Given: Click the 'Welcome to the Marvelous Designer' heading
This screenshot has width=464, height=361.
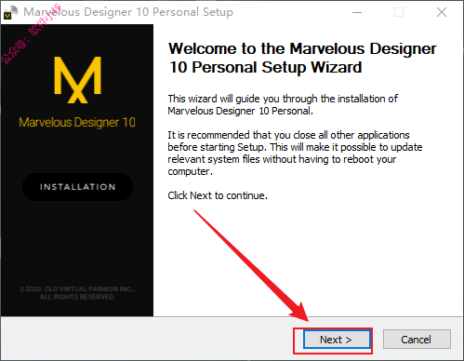Looking at the screenshot, I should point(302,58).
